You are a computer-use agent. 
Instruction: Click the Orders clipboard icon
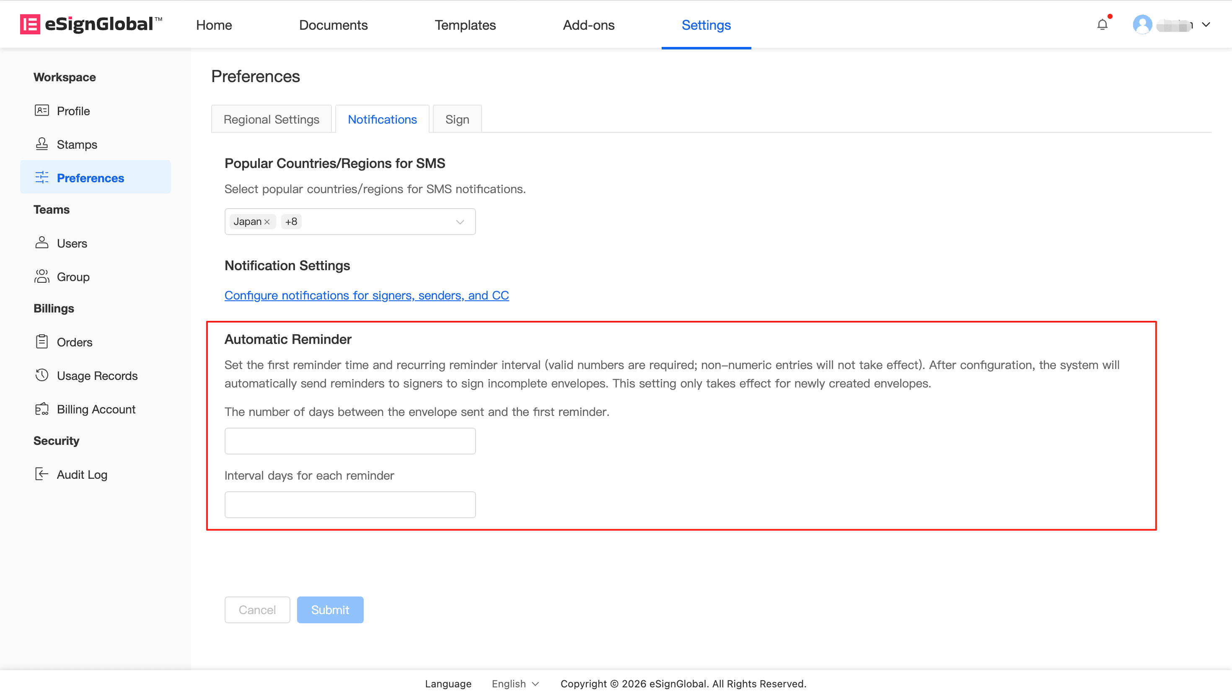41,342
